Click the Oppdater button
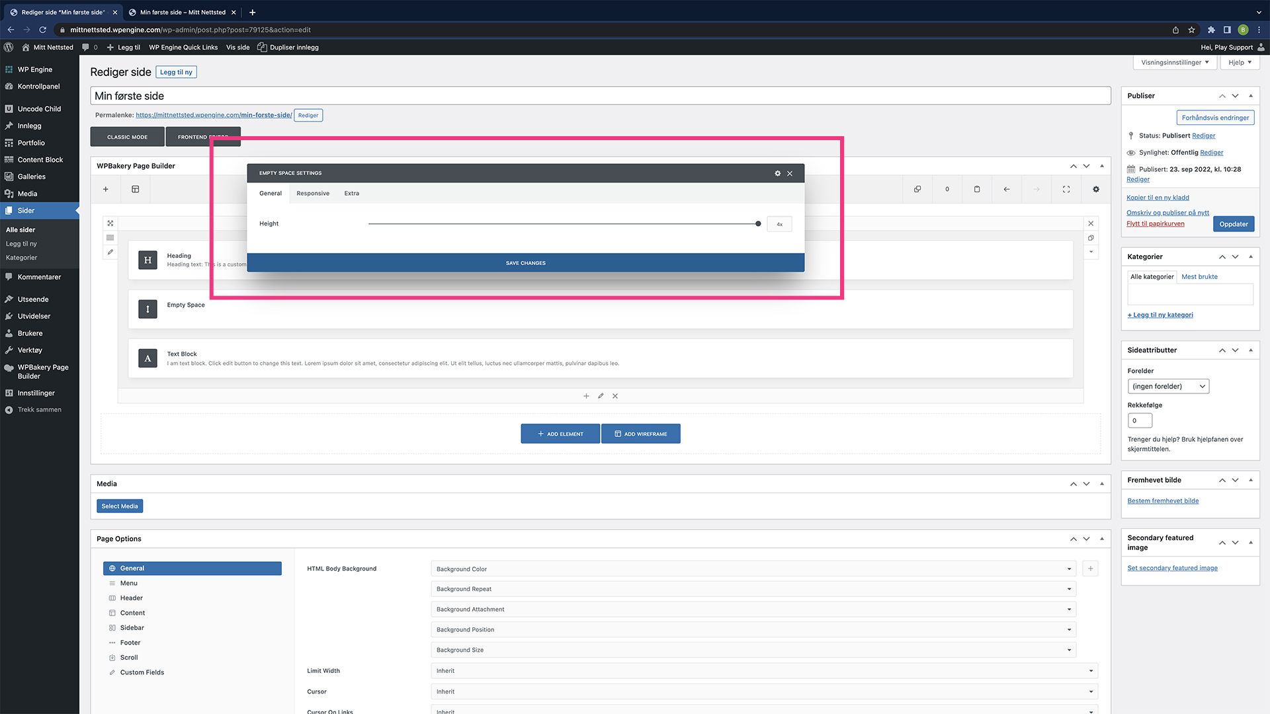Image resolution: width=1270 pixels, height=714 pixels. click(x=1234, y=224)
